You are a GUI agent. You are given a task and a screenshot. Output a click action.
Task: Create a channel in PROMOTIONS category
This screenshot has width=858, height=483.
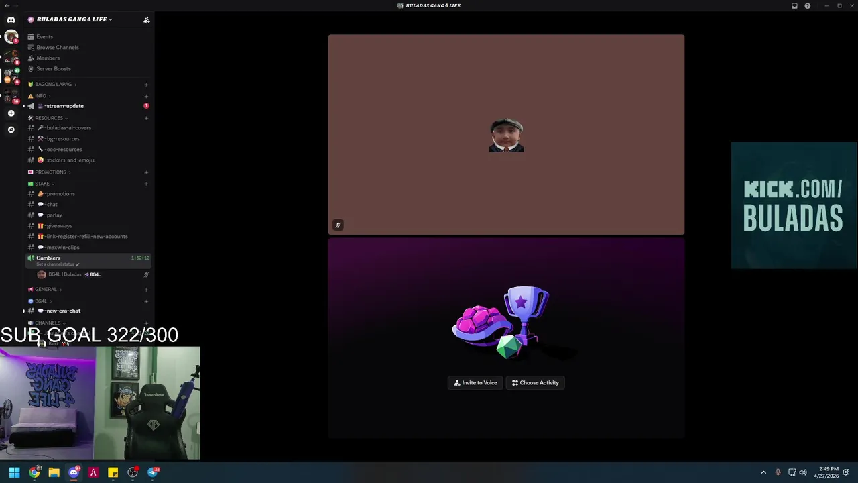pos(146,172)
